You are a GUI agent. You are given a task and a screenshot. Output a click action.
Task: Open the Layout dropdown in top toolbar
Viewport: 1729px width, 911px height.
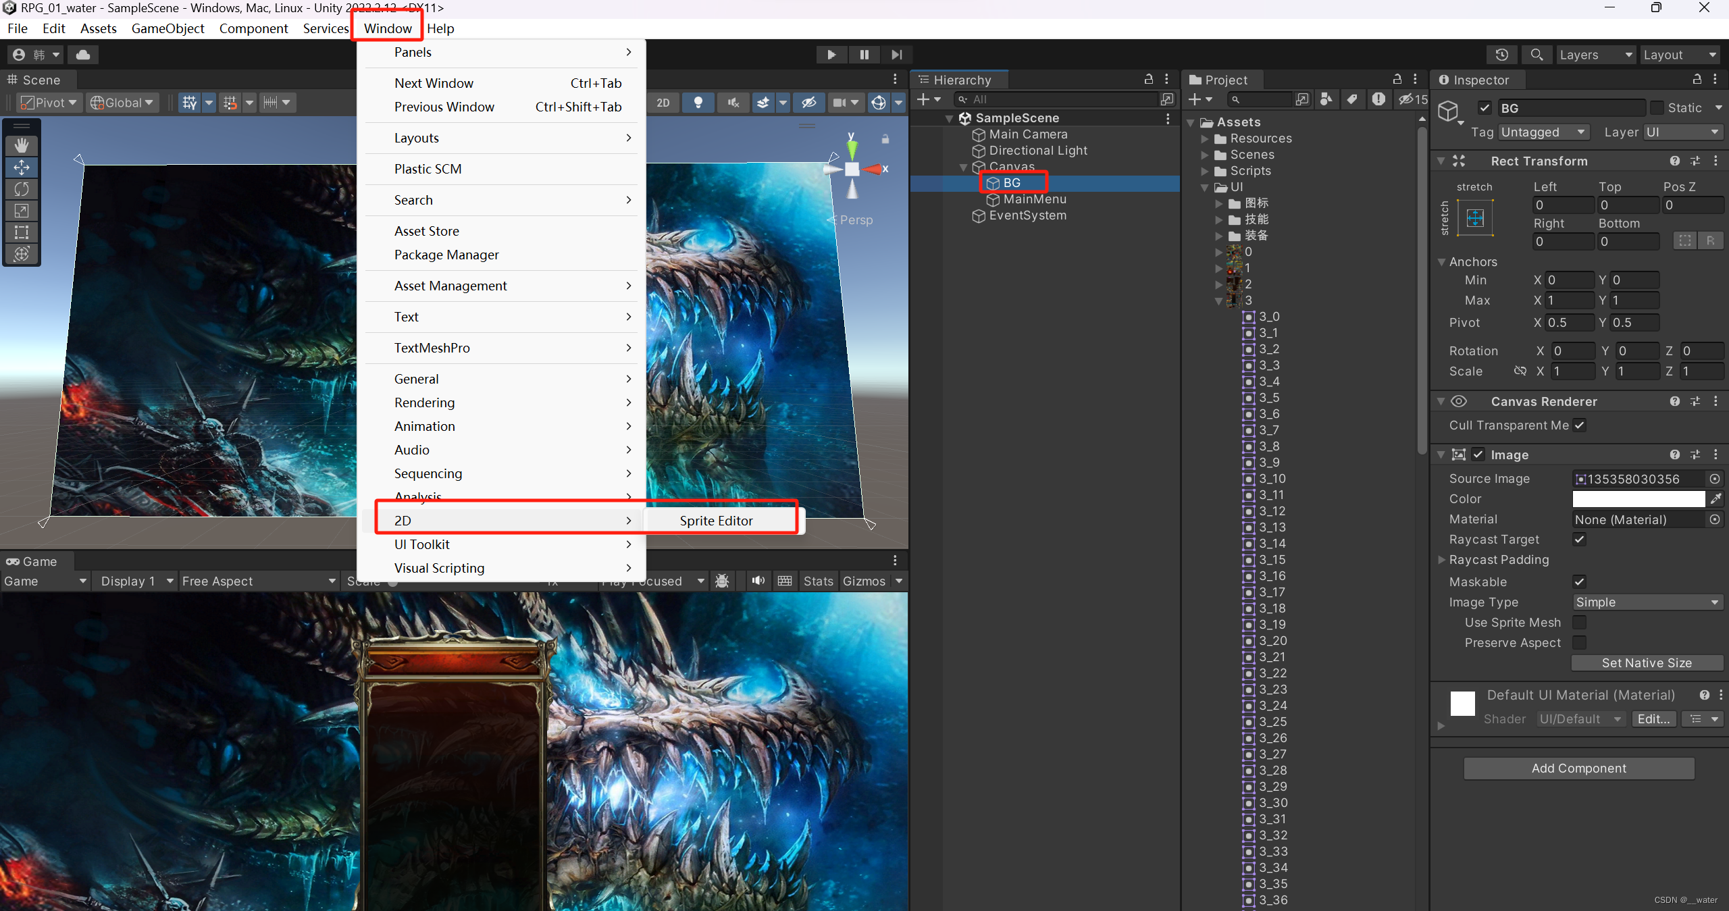click(x=1680, y=55)
